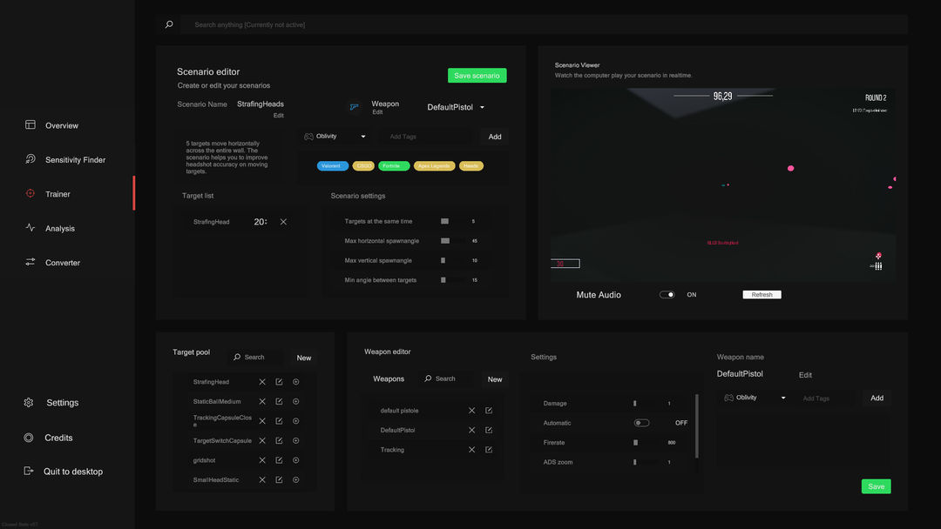Edit the StaticBallMedium target

click(279, 401)
